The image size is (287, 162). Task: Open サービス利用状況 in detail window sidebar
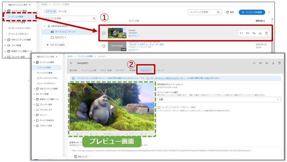47,121
